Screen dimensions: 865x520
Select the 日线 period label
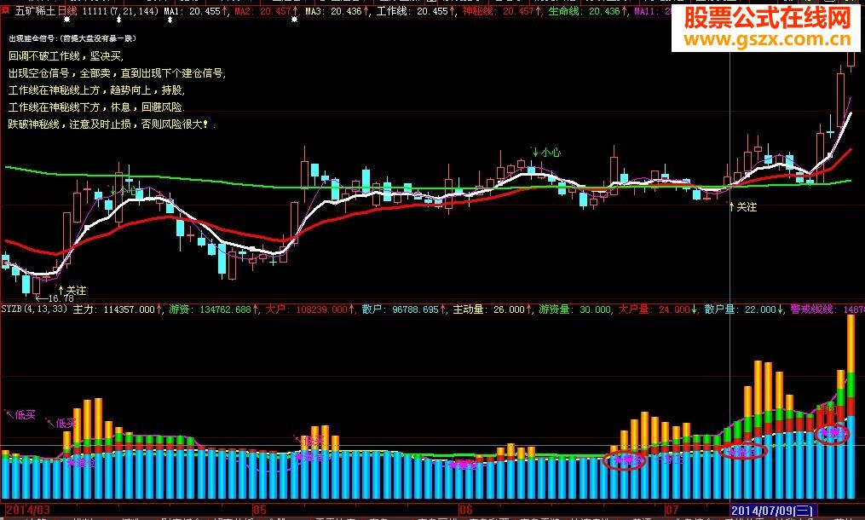(x=67, y=11)
